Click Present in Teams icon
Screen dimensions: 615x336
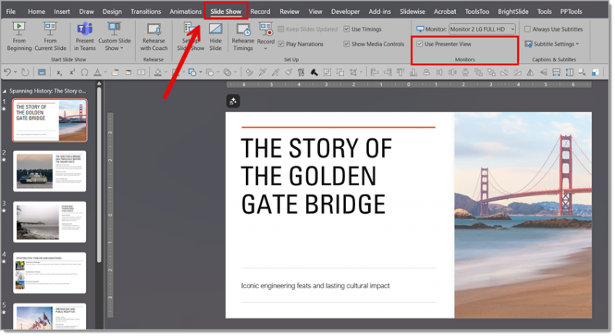[85, 29]
